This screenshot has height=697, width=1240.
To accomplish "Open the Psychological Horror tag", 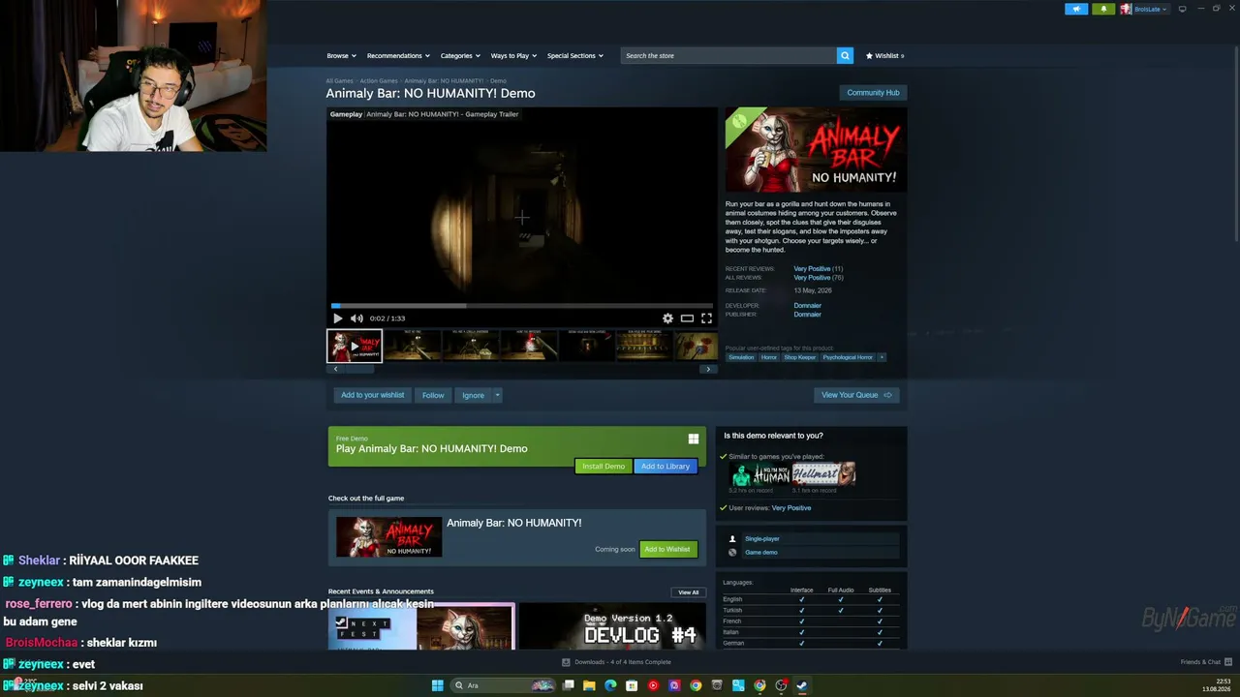I will (849, 357).
